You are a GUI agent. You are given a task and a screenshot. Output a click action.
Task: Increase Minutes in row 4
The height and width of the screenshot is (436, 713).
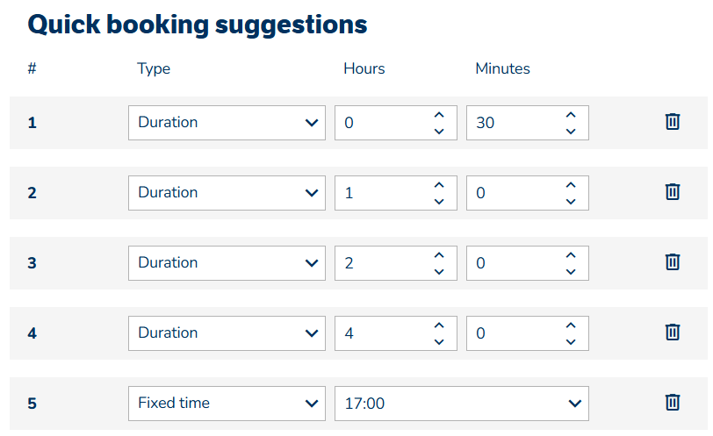click(571, 325)
